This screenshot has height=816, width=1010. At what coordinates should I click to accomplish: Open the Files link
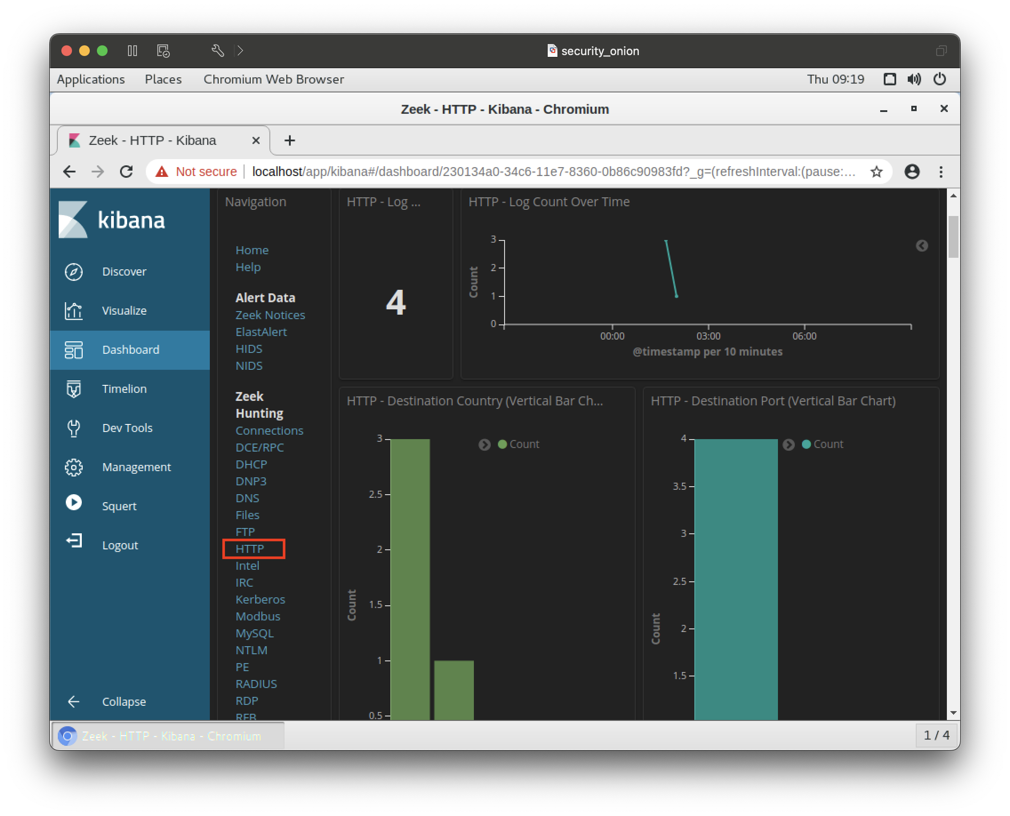point(247,515)
